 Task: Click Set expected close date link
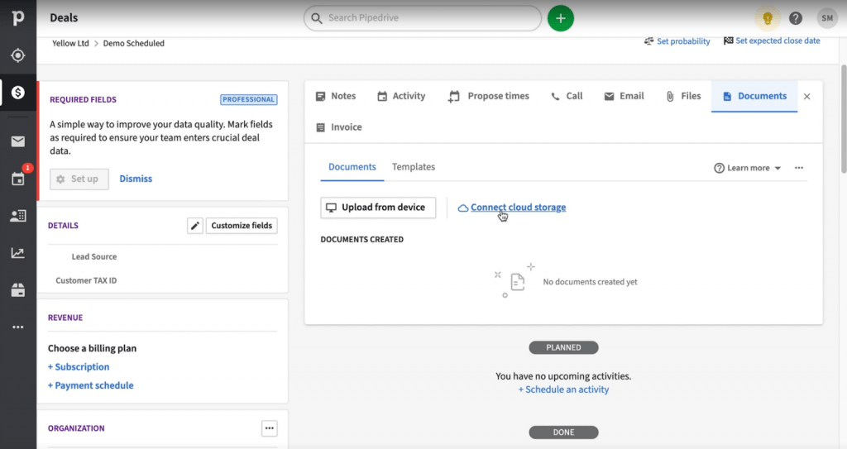pos(772,41)
